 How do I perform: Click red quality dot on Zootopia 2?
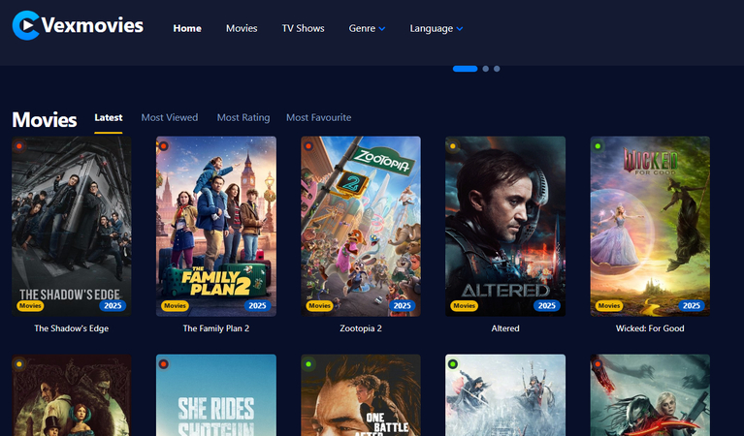tap(307, 146)
